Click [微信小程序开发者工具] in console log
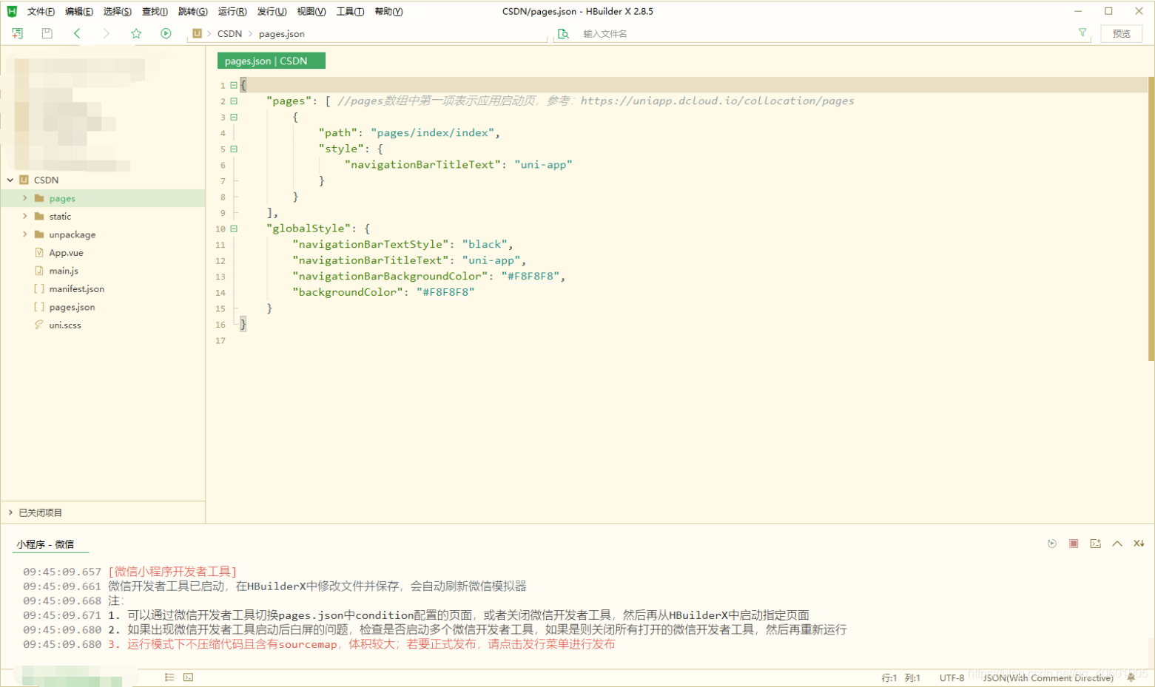Viewport: 1155px width, 687px height. tap(172, 572)
